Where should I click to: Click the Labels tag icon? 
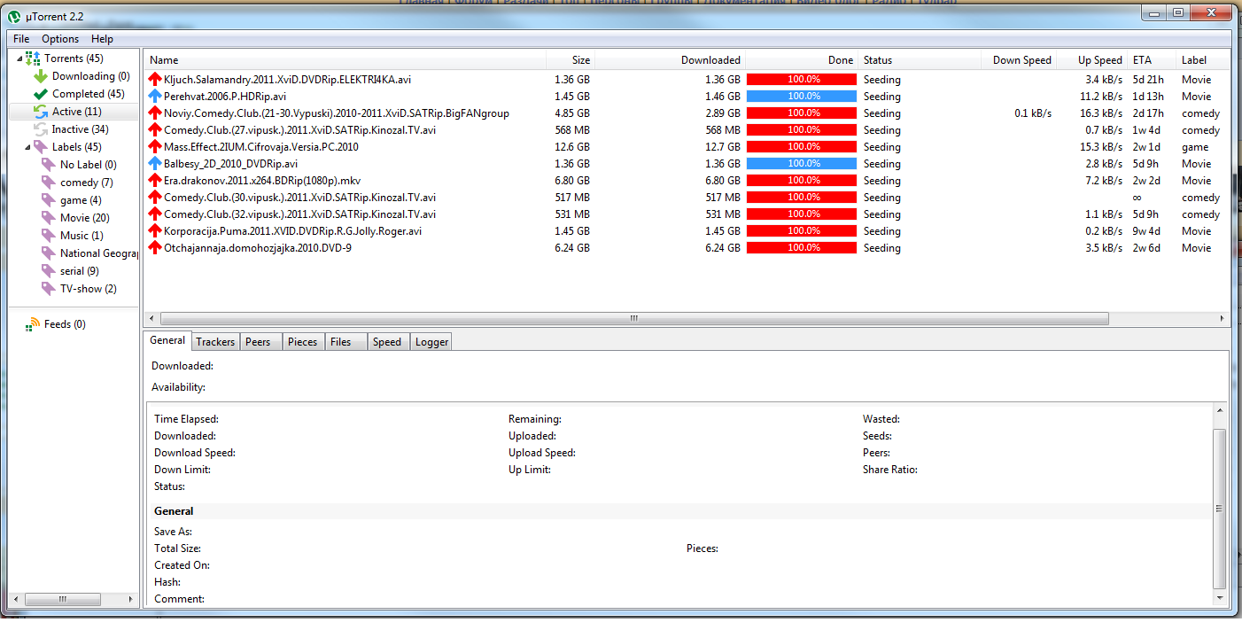41,147
